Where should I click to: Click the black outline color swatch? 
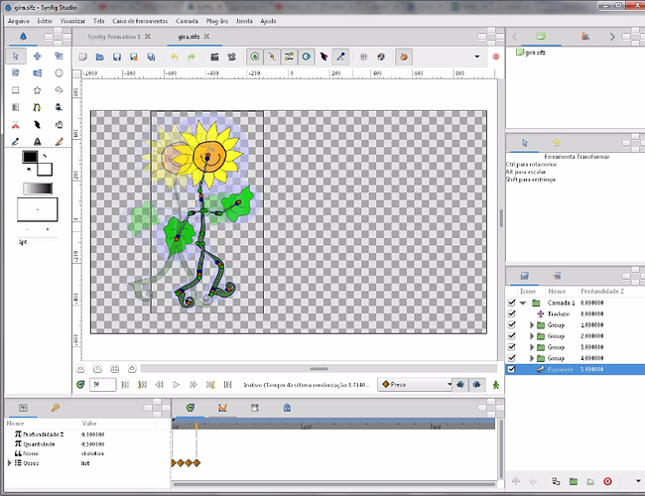[30, 157]
